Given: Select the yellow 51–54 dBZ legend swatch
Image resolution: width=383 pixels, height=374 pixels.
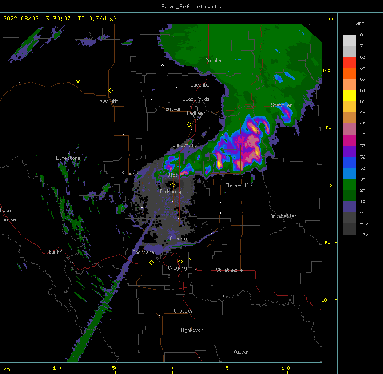Looking at the screenshot, I should (x=349, y=95).
